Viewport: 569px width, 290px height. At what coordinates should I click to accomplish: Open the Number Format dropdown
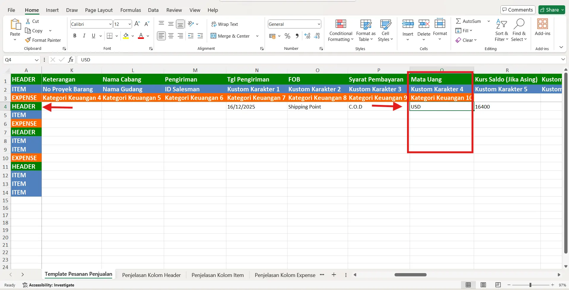317,24
